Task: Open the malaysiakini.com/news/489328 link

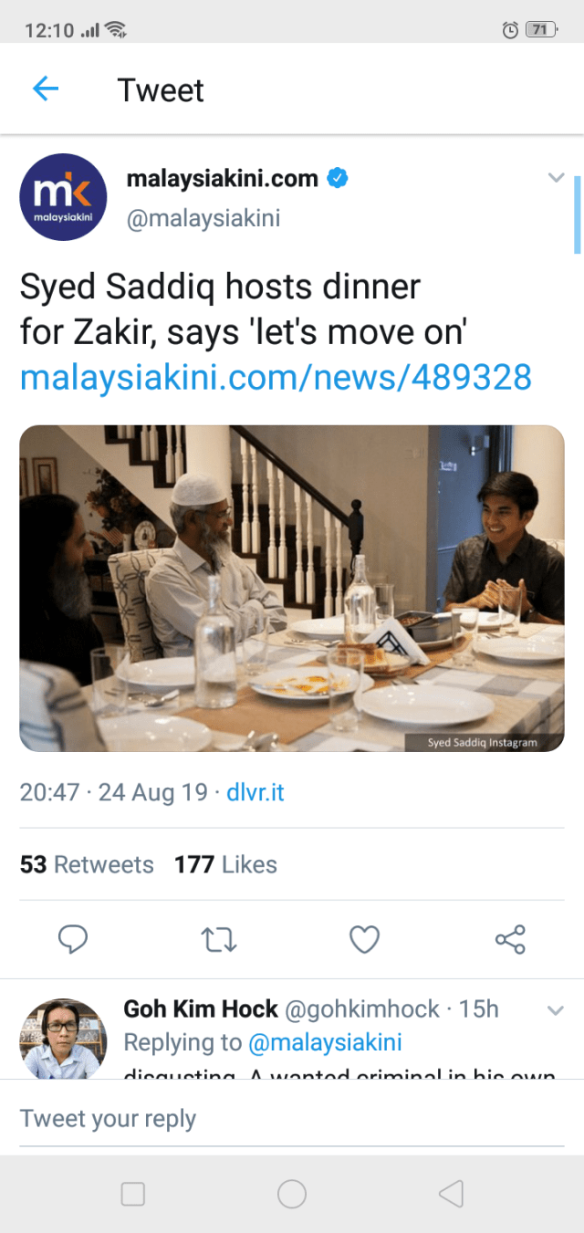Action: (276, 376)
